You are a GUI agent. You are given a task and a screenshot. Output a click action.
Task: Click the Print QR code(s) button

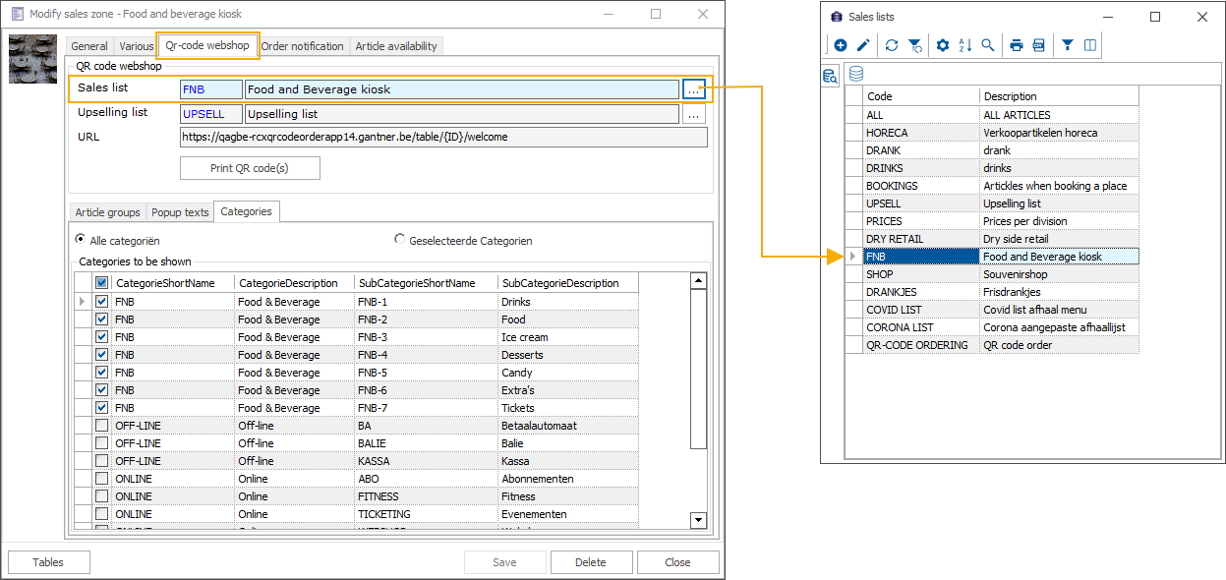250,168
